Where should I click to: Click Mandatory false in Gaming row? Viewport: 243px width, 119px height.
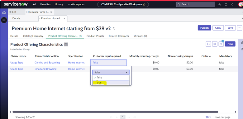pos(222,63)
